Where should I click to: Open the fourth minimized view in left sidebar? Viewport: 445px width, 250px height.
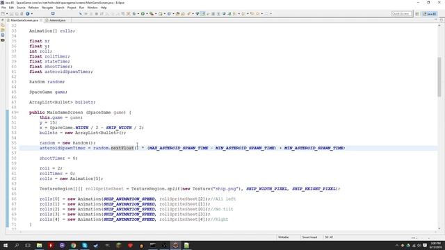(3, 40)
